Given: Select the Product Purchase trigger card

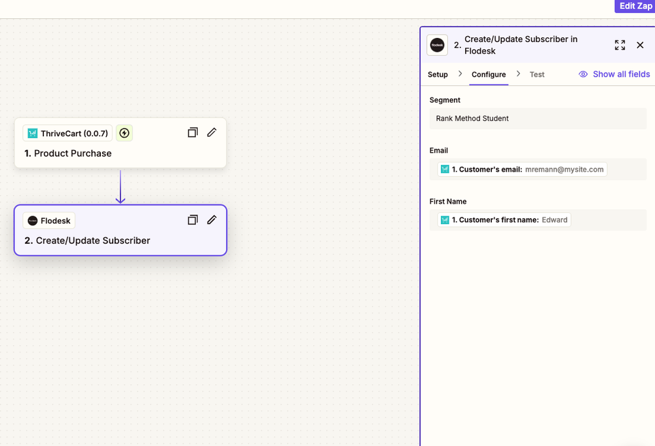Looking at the screenshot, I should (x=121, y=143).
